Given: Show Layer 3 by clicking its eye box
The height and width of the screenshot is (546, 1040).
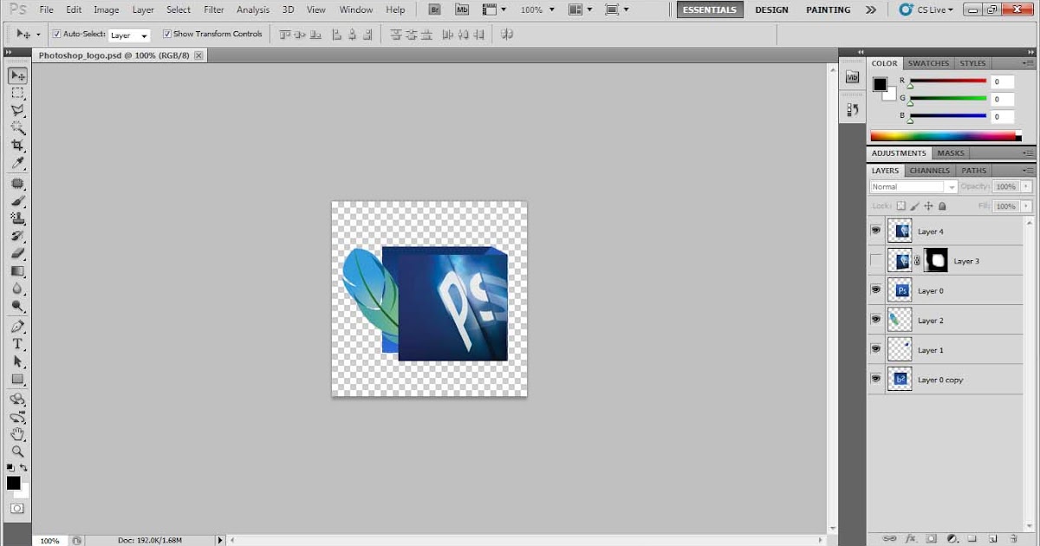Looking at the screenshot, I should click(x=875, y=260).
